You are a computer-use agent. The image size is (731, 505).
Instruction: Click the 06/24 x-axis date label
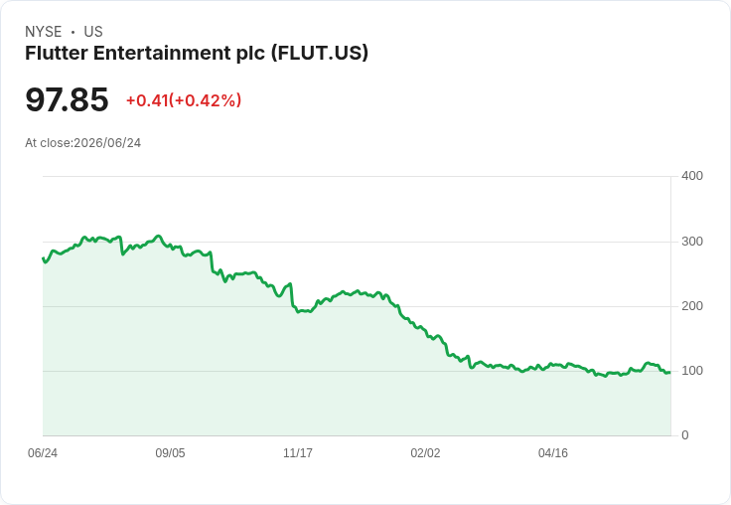43,453
